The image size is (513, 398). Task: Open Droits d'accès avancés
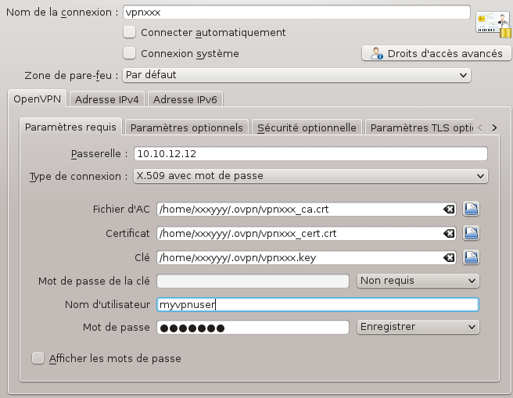click(436, 53)
